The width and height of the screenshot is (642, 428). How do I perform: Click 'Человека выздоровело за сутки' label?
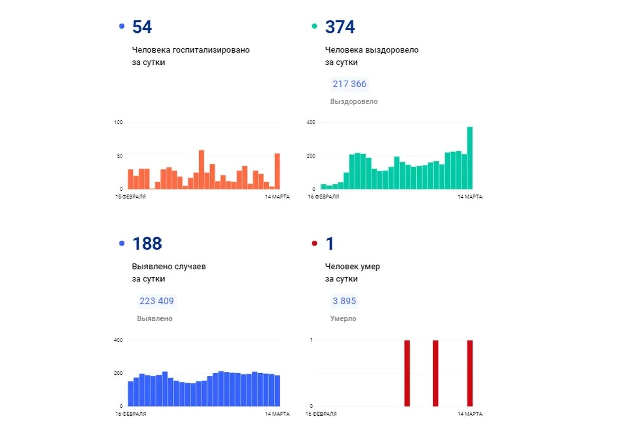tap(372, 56)
